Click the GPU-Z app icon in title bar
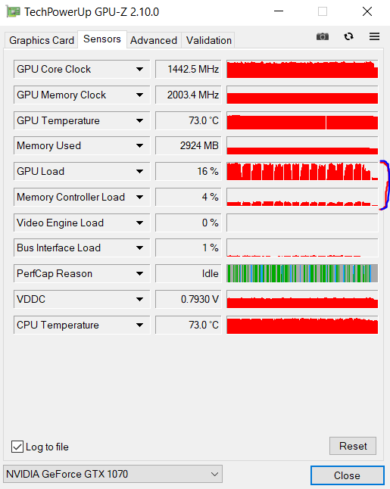This screenshot has height=489, width=390. click(13, 12)
